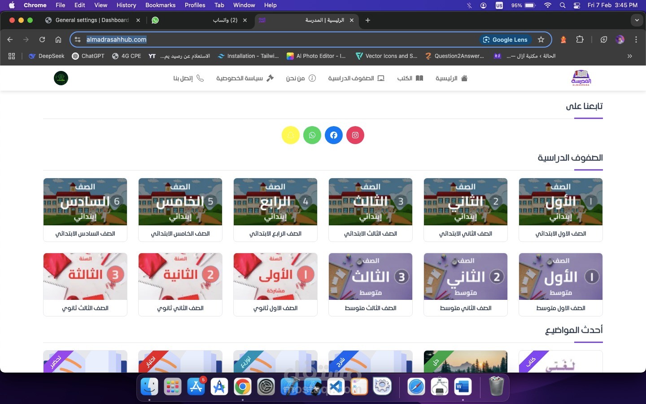
Task: Click the energy saver leaf icon
Action: tap(604, 40)
